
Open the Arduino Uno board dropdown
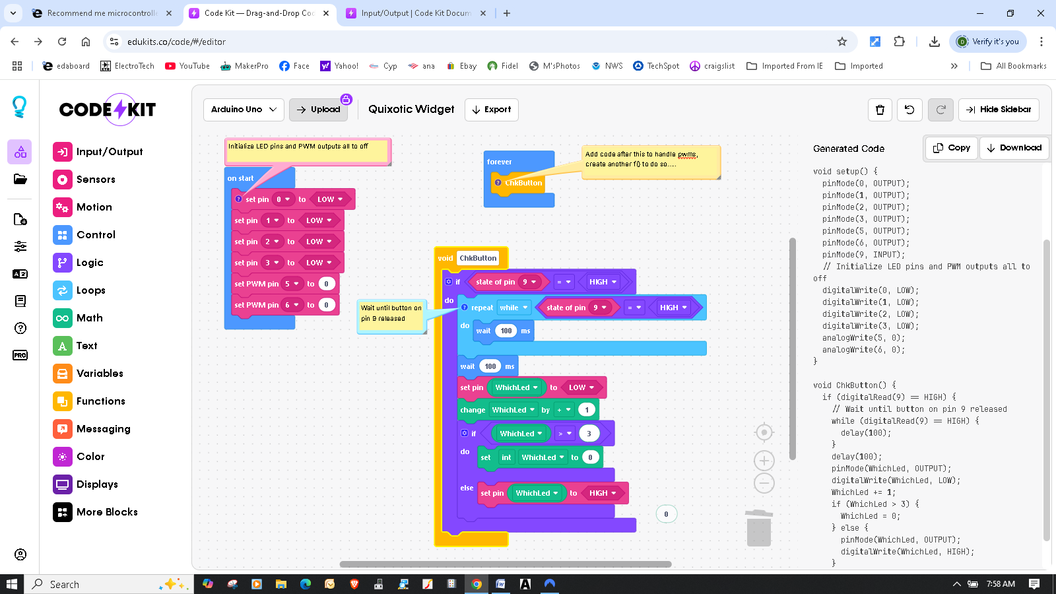[x=244, y=110]
